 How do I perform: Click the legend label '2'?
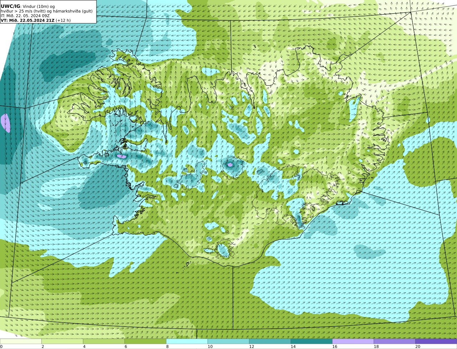tap(43, 347)
